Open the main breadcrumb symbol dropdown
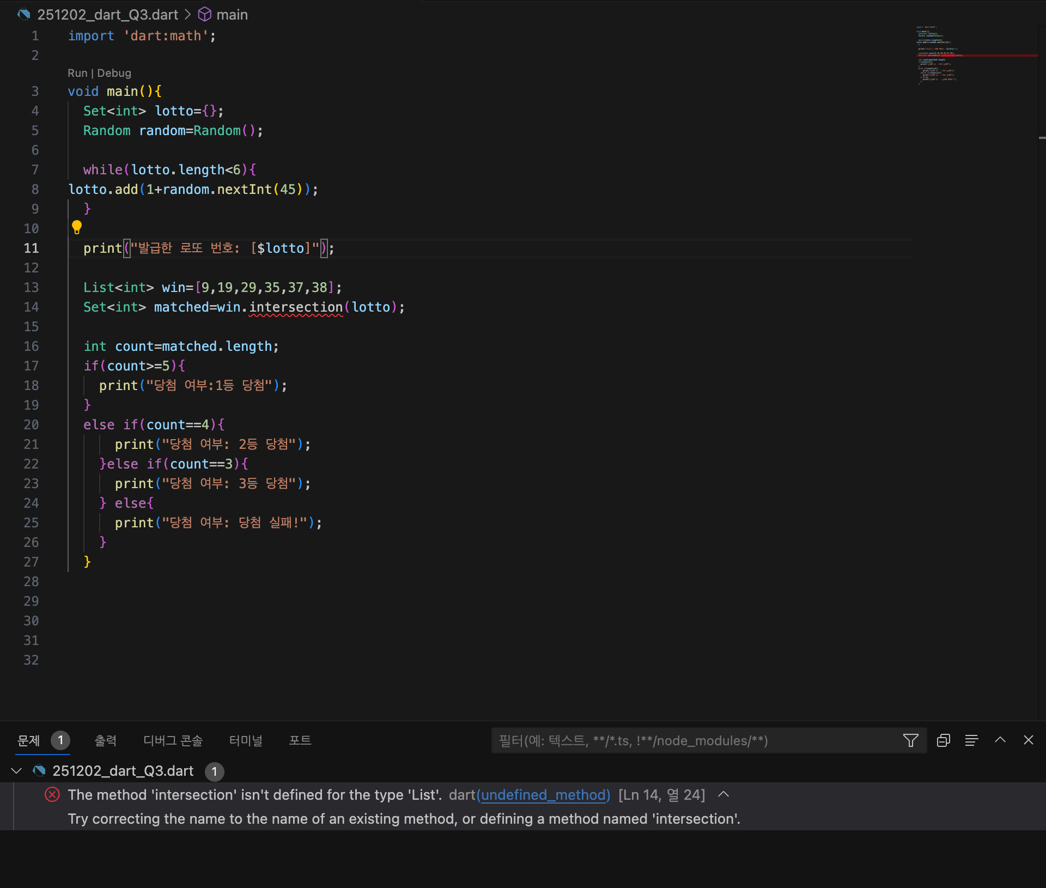 coord(232,15)
